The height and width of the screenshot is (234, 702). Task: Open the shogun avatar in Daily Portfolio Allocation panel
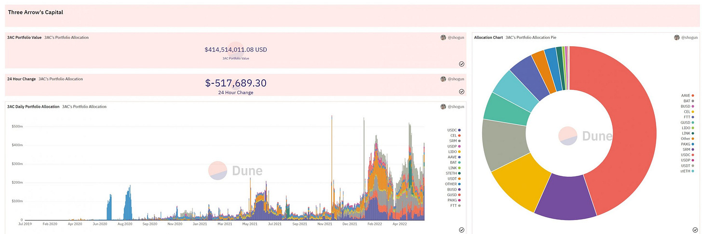[443, 107]
